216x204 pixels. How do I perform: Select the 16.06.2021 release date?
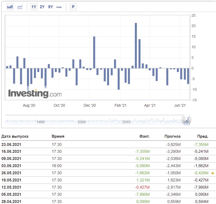coord(11,151)
